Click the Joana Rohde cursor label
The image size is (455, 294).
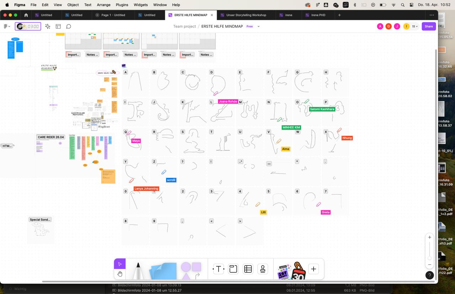228,101
